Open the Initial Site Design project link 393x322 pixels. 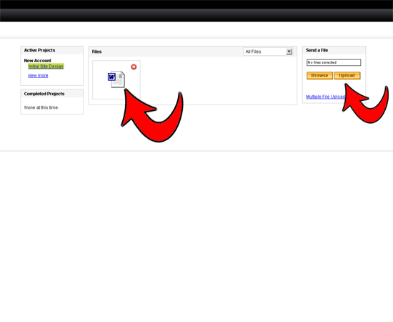[x=46, y=67]
